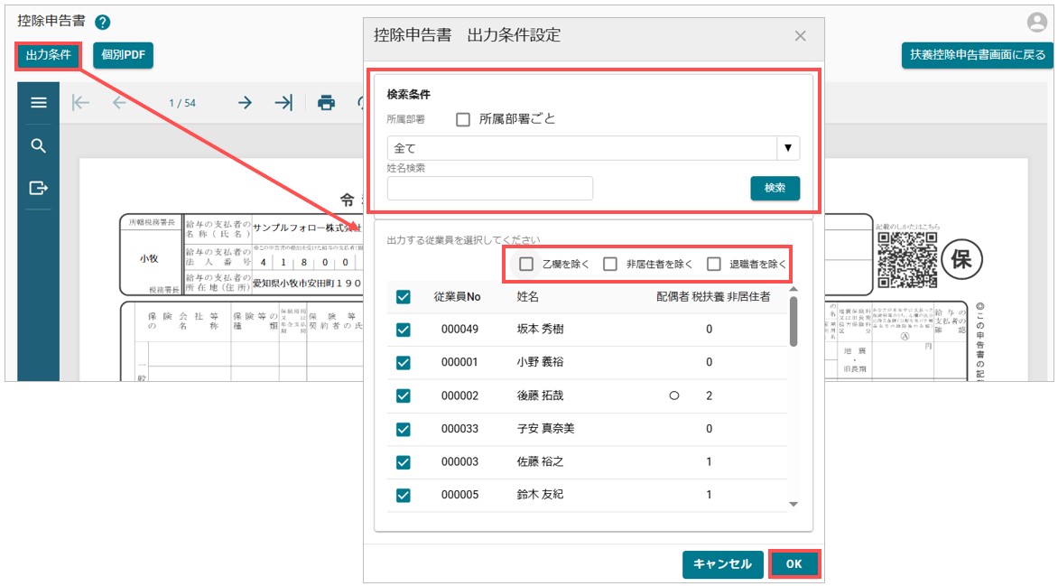The image size is (1058, 586).
Task: Click the 姓名検索 name input field
Action: pyautogui.click(x=490, y=188)
